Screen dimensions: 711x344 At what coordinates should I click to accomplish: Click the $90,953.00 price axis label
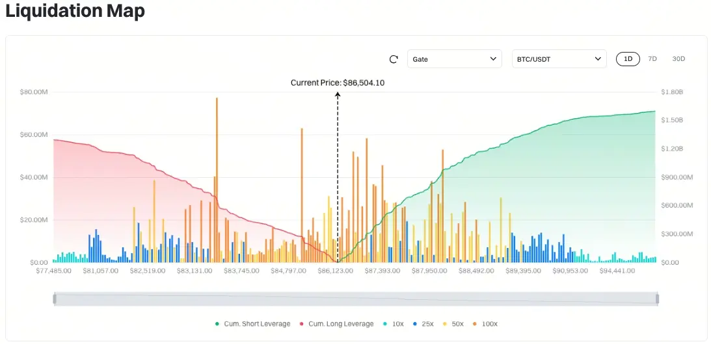point(570,271)
